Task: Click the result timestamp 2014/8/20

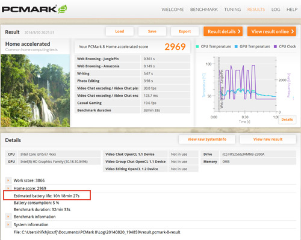Action: pyautogui.click(x=39, y=32)
